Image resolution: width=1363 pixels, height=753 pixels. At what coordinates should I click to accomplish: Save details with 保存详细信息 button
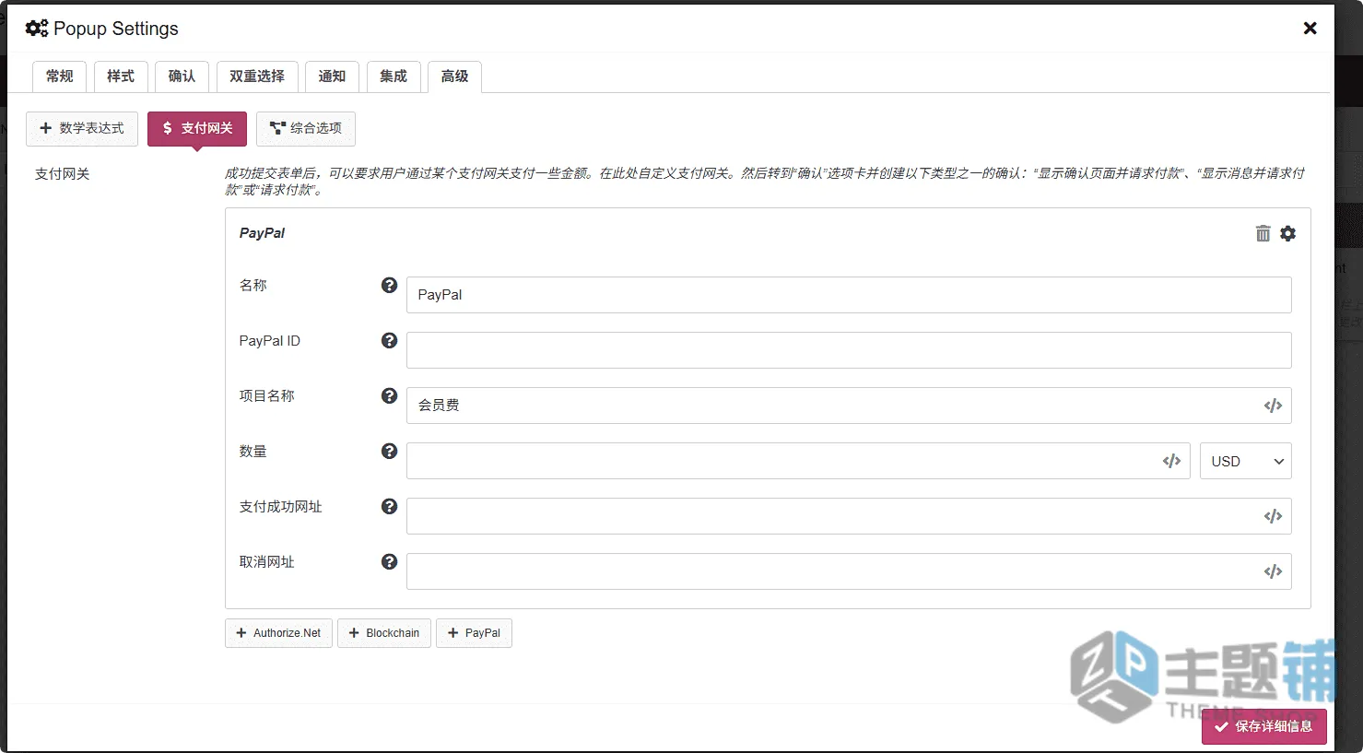click(1263, 726)
